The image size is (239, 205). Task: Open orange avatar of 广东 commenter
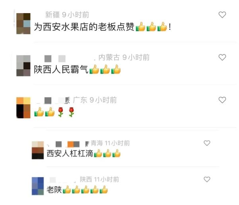pyautogui.click(x=23, y=108)
